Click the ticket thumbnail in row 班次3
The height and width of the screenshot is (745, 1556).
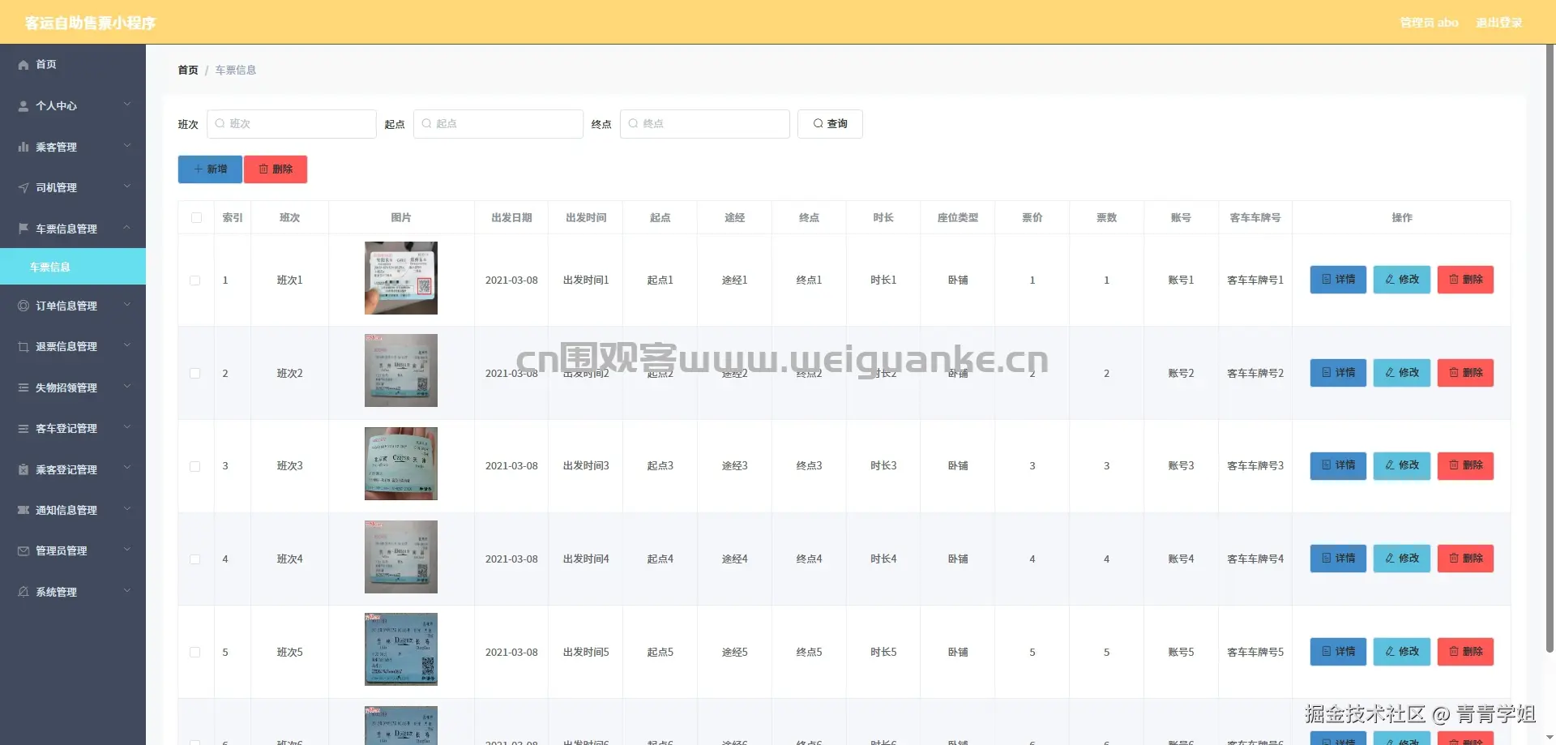tap(401, 464)
